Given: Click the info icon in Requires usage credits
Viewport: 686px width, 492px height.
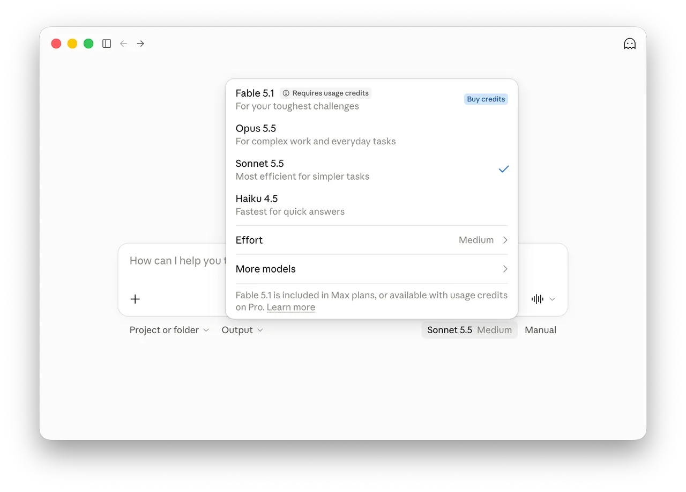Looking at the screenshot, I should [x=286, y=93].
